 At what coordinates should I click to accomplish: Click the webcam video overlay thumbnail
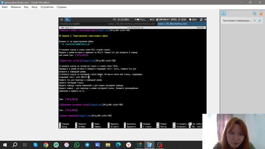point(234,131)
